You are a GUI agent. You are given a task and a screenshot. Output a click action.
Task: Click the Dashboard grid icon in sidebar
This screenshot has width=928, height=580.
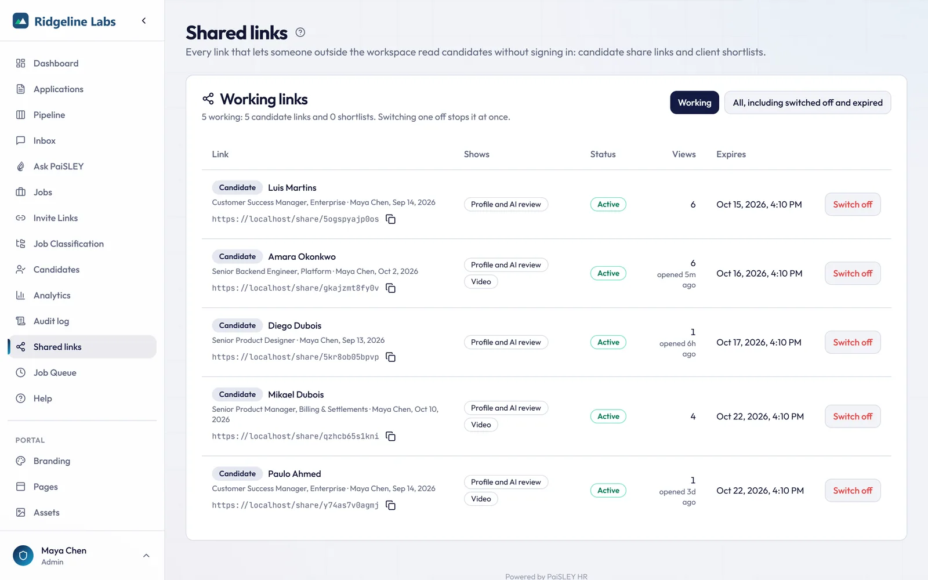(x=21, y=63)
